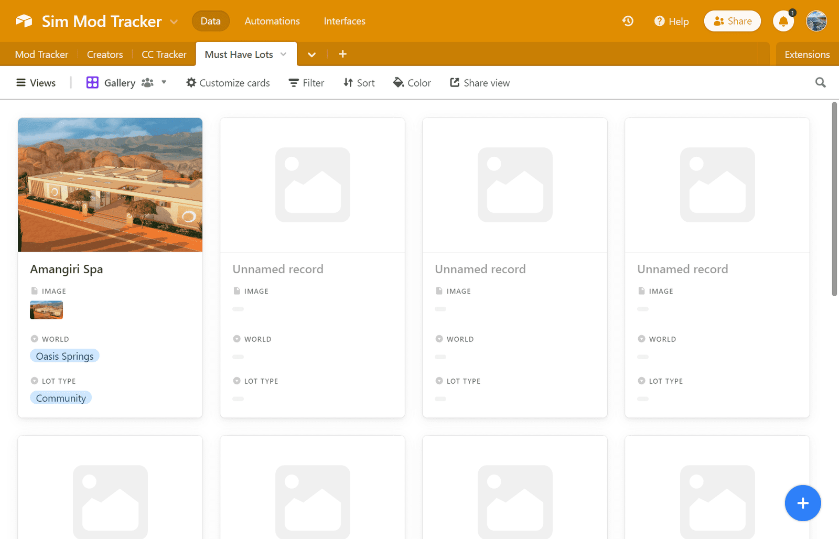
Task: Open the Automations tab
Action: coord(272,21)
